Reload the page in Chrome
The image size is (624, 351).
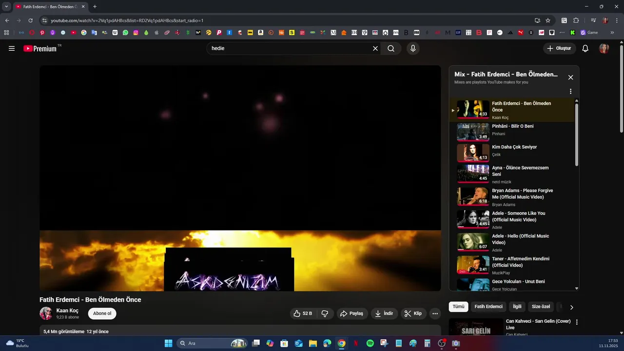tap(30, 20)
